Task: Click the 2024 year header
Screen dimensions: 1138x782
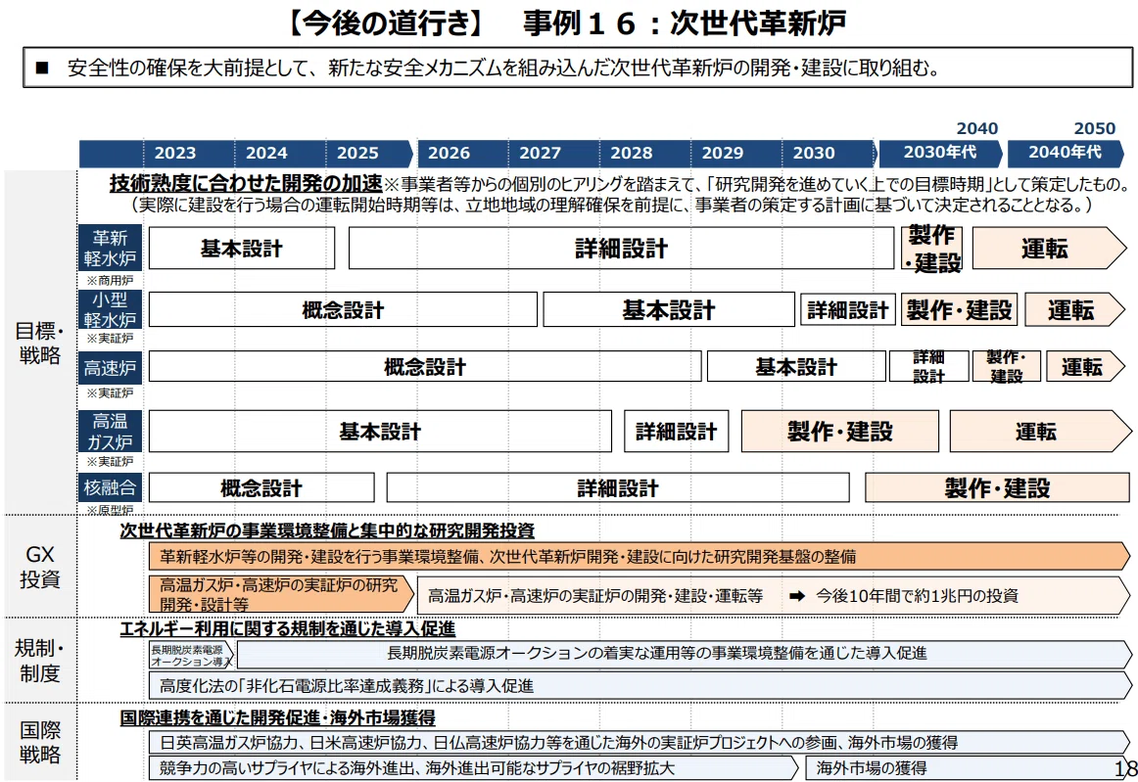Action: click(266, 153)
